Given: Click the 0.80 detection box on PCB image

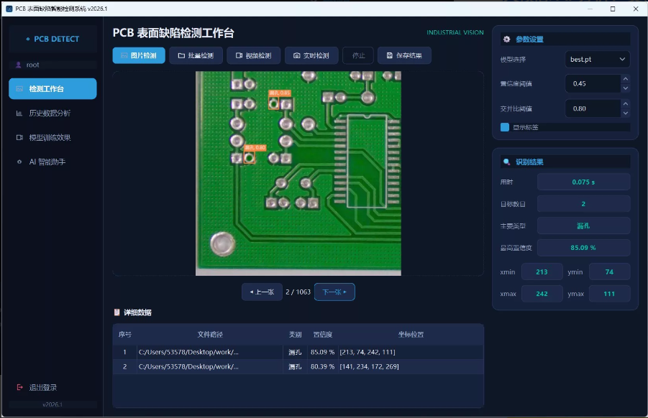Looking at the screenshot, I should click(249, 157).
